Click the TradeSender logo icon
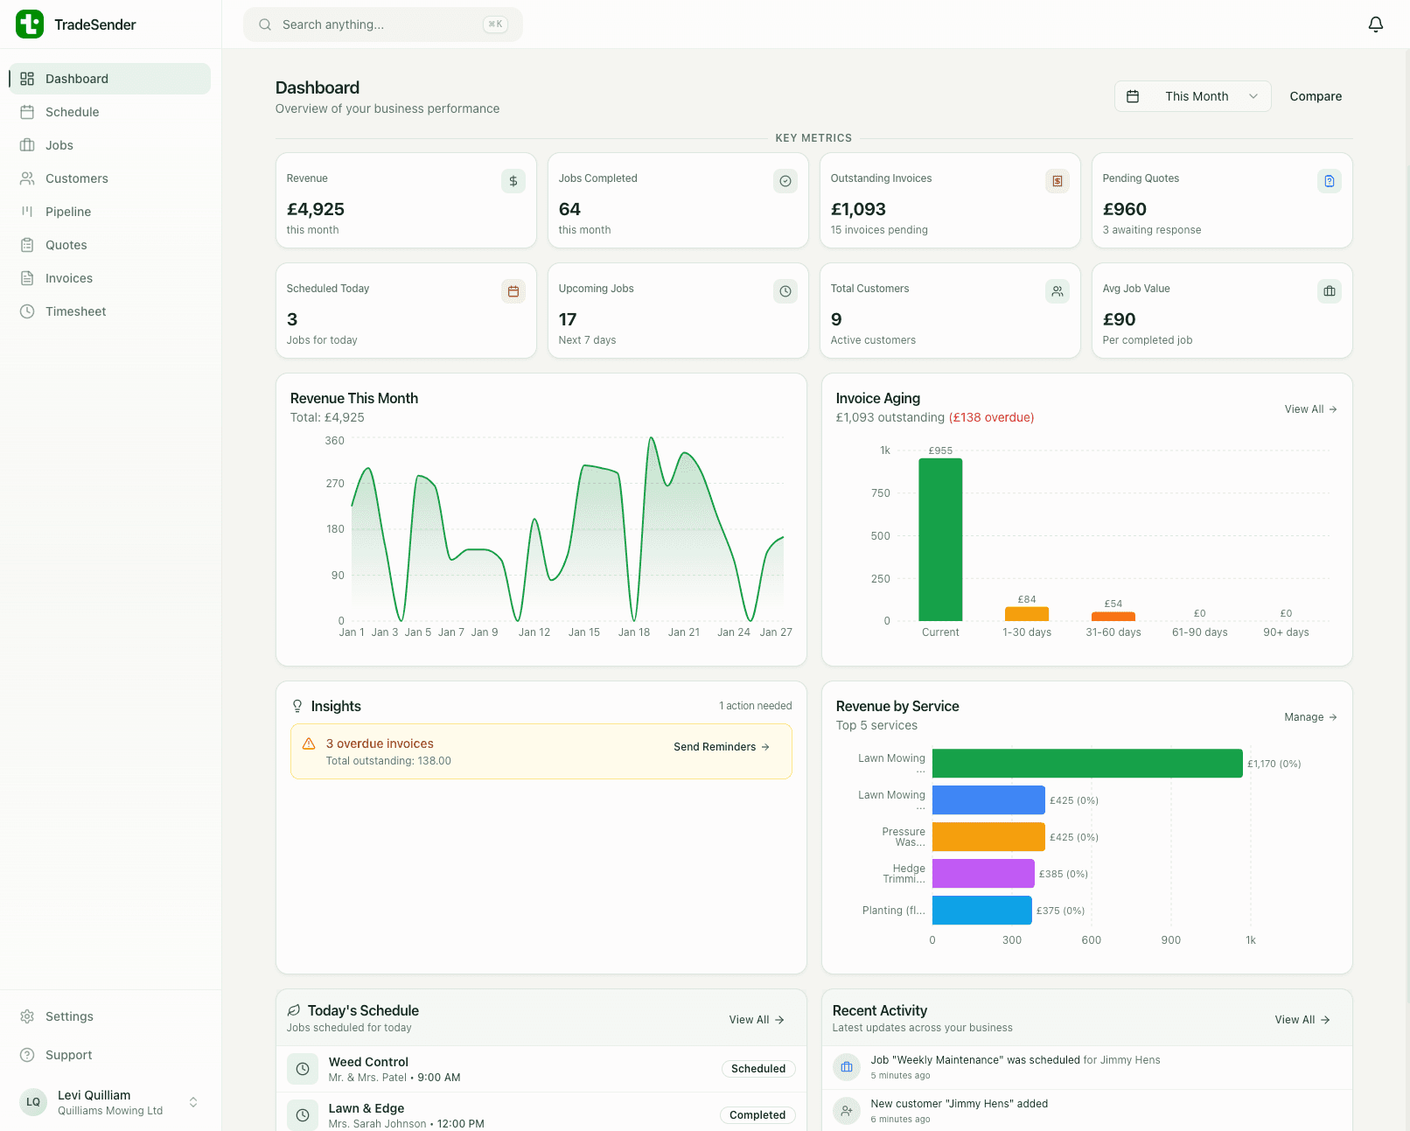The height and width of the screenshot is (1131, 1410). click(30, 24)
